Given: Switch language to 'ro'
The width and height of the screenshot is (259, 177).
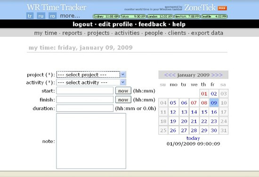Looking at the screenshot, I should coord(52,16).
